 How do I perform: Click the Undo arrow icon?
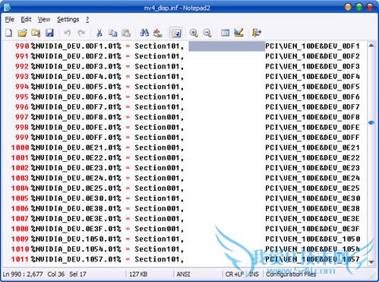pos(68,33)
